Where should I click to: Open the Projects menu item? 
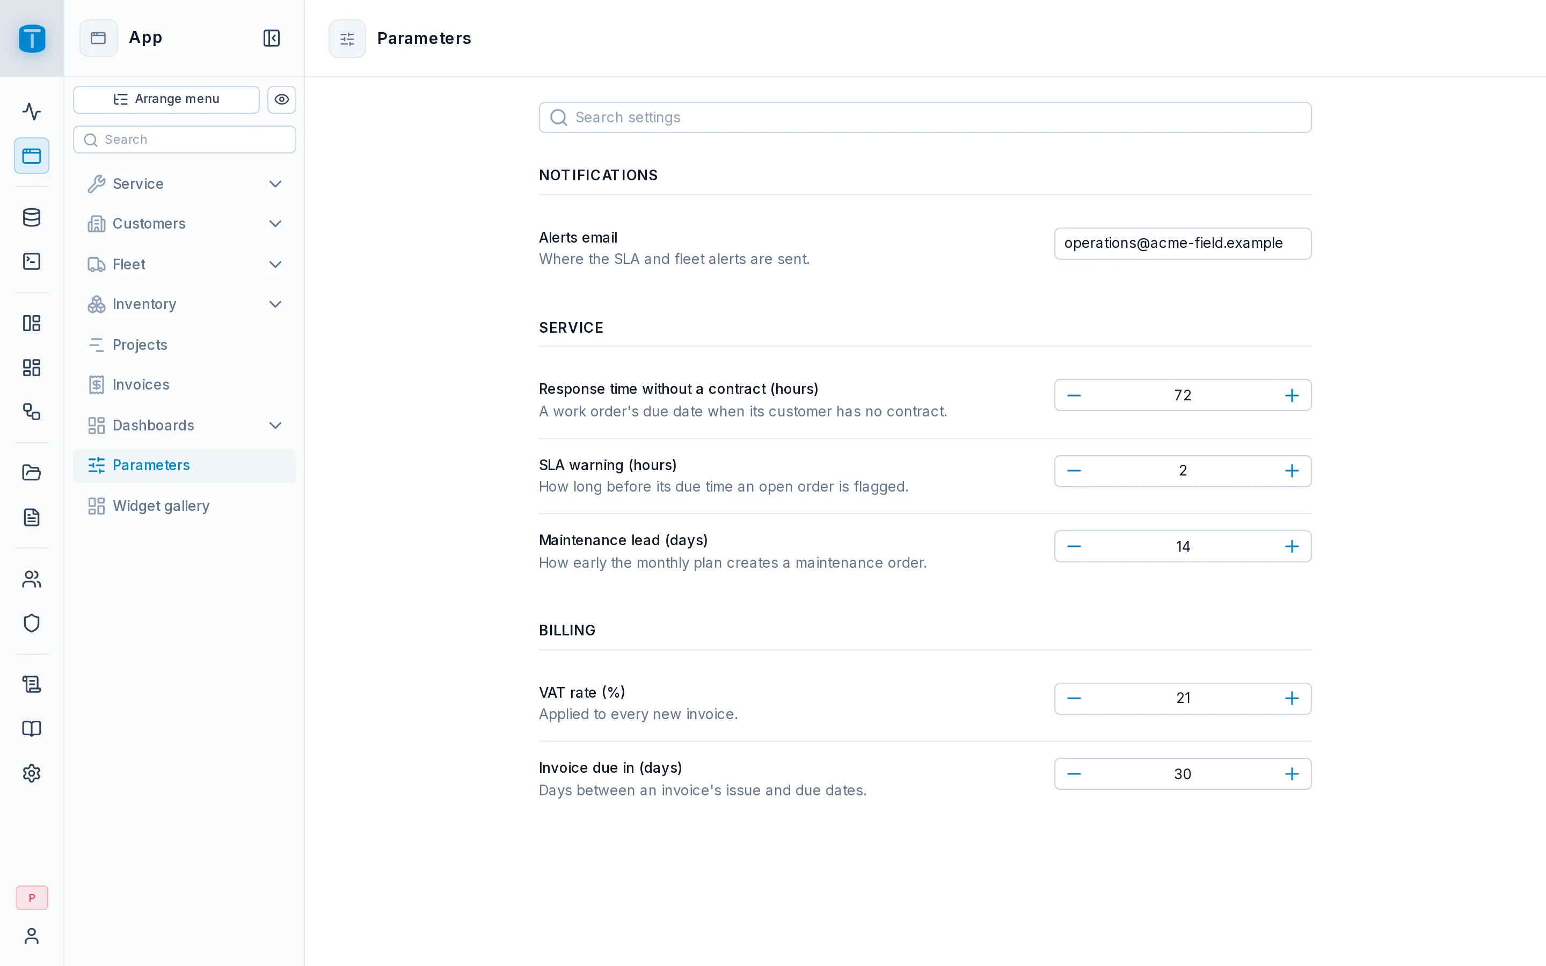click(185, 345)
